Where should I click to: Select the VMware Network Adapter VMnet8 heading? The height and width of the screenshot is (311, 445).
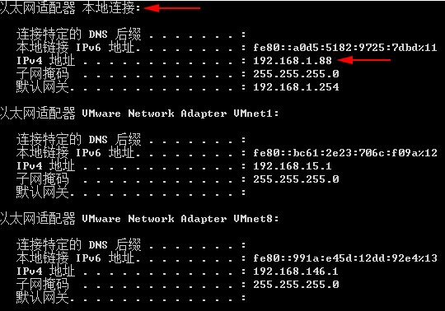pyautogui.click(x=139, y=219)
